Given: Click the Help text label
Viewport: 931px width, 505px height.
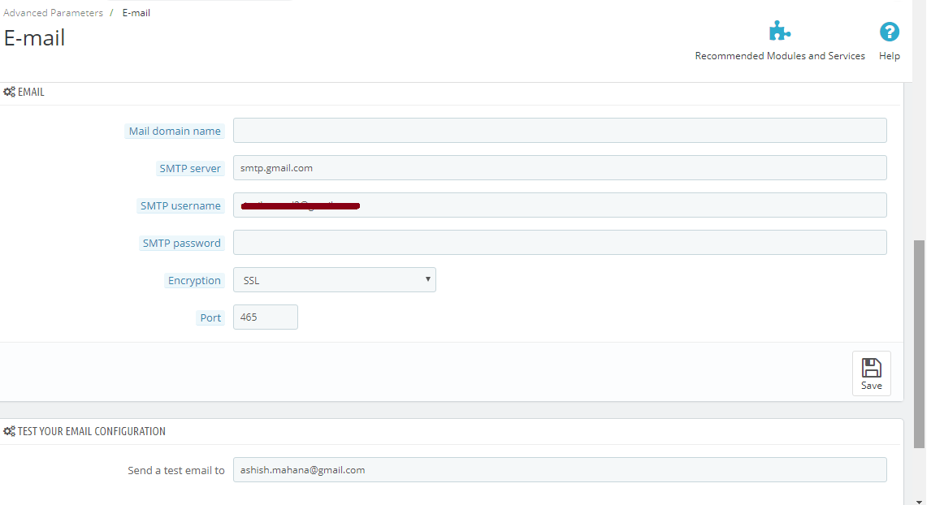Looking at the screenshot, I should pyautogui.click(x=890, y=56).
